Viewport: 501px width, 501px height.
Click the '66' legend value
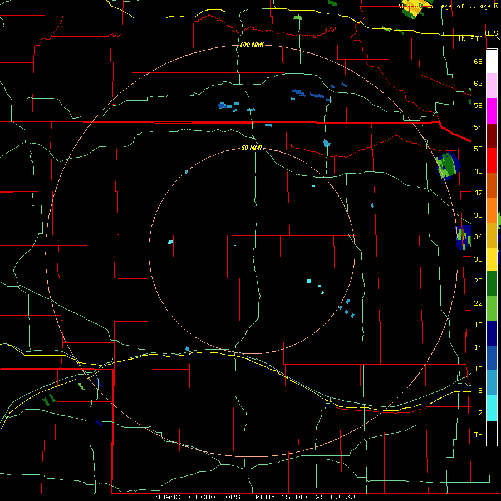click(478, 61)
